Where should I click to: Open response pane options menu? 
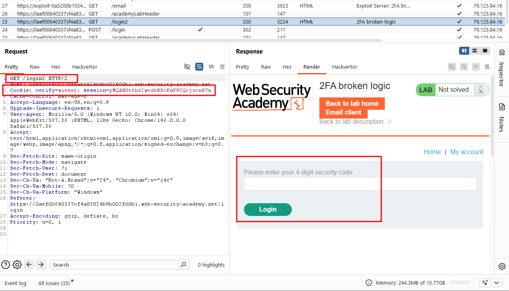(487, 67)
